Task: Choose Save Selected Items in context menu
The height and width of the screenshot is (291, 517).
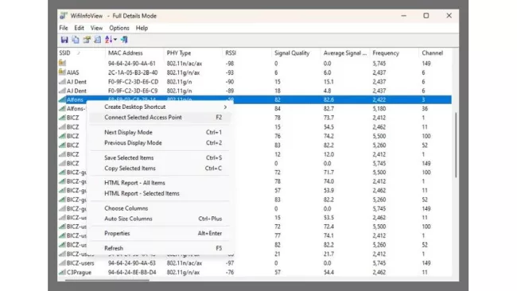Action: click(159, 157)
